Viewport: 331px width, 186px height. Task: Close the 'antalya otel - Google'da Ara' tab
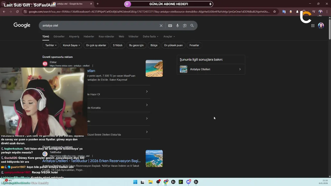coord(91,4)
